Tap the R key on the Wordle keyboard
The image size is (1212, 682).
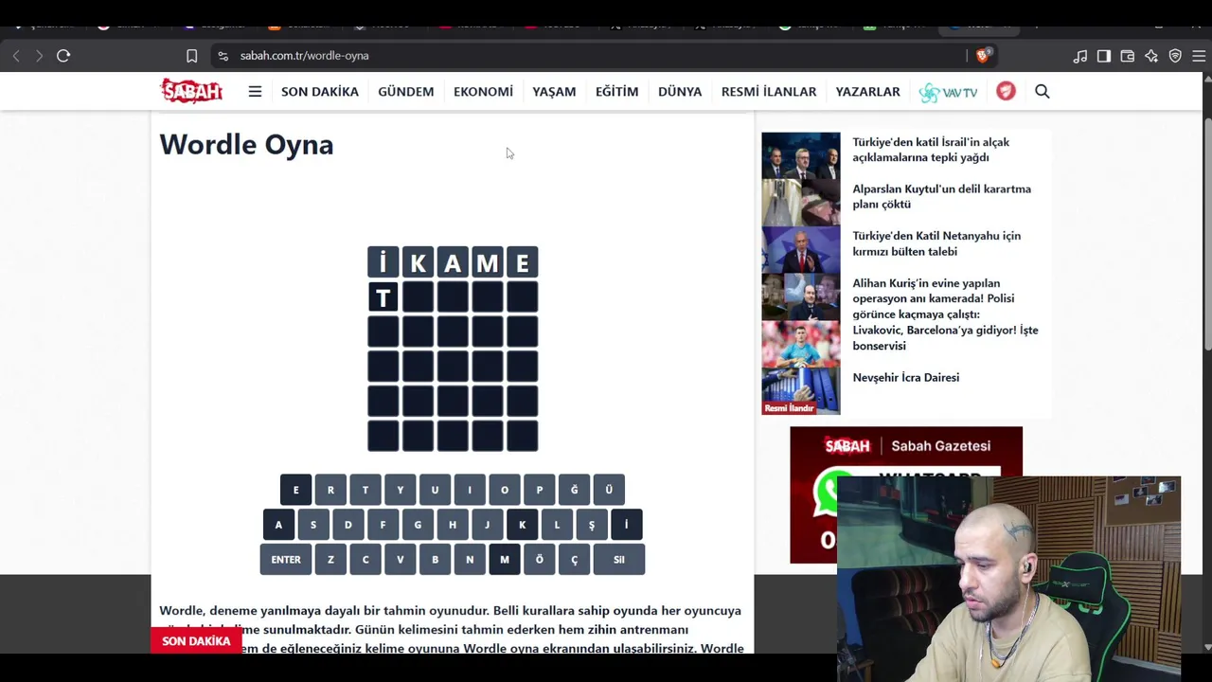(330, 490)
